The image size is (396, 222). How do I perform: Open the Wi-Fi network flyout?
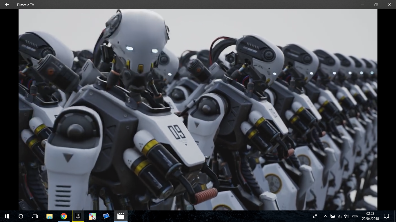click(x=339, y=216)
